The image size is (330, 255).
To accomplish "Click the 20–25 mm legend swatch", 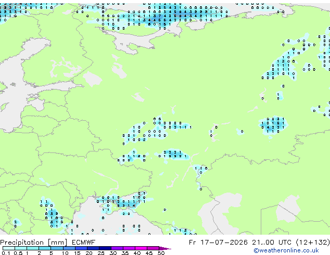I will tap(93, 248).
